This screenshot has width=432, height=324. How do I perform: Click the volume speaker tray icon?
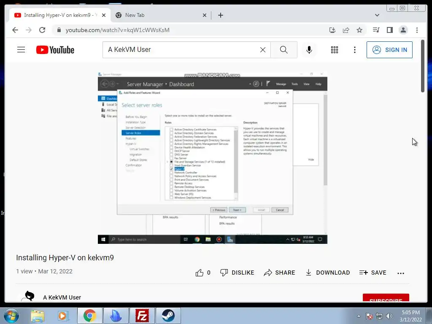click(x=389, y=316)
